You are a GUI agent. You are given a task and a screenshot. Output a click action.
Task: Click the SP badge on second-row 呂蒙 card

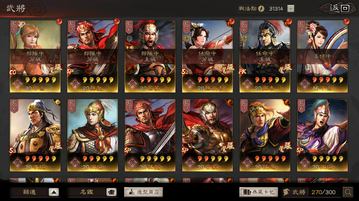pyautogui.click(x=185, y=150)
